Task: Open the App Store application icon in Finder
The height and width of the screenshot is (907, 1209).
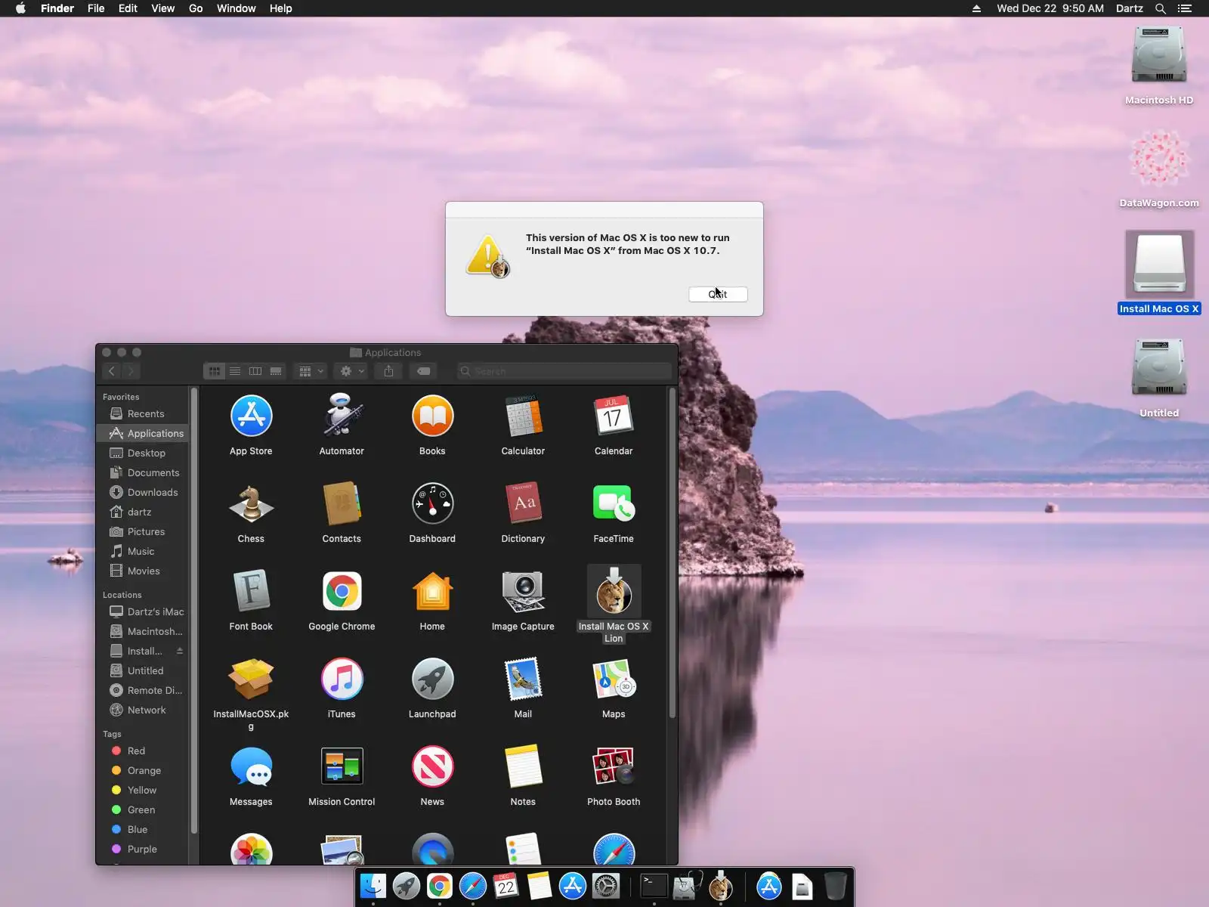Action: pos(251,416)
